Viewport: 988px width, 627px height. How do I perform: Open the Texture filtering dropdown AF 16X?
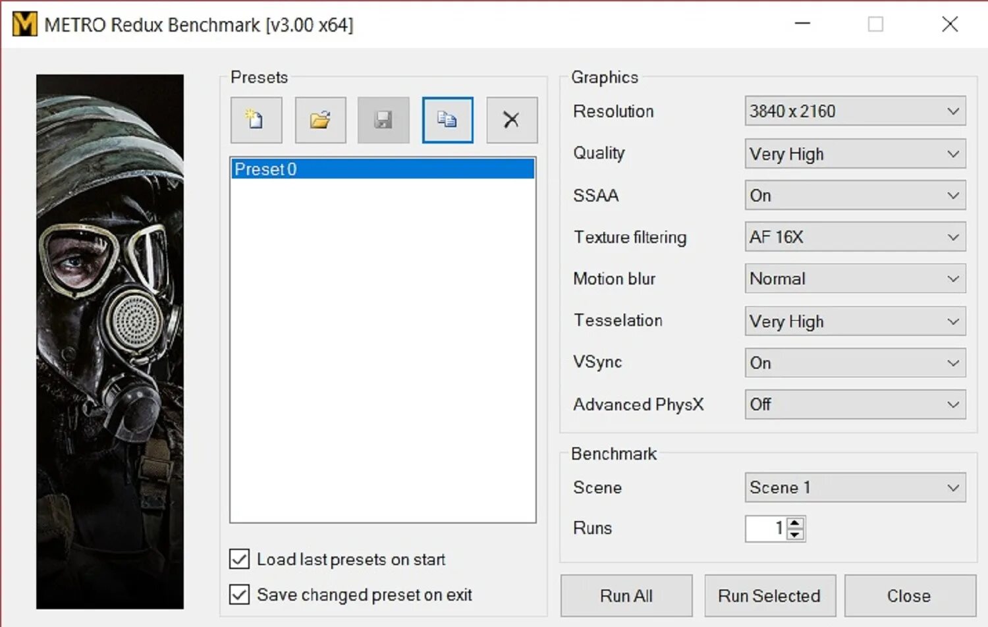855,237
